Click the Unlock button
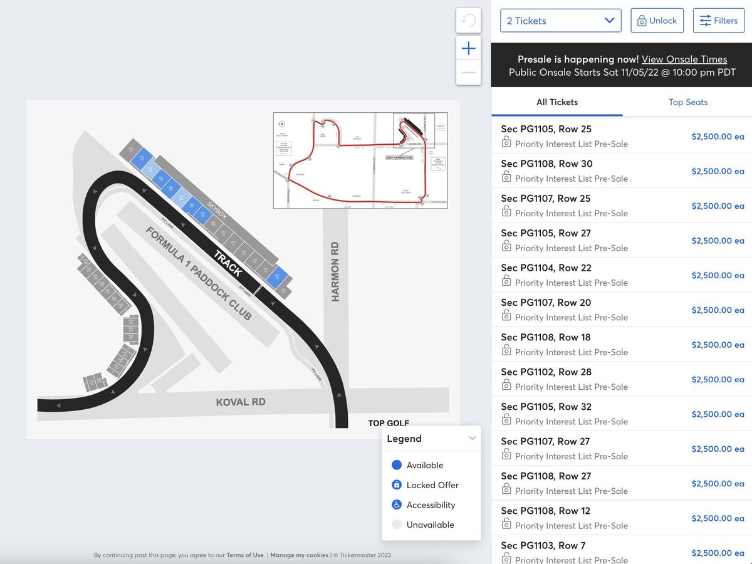The height and width of the screenshot is (564, 752). tap(657, 21)
